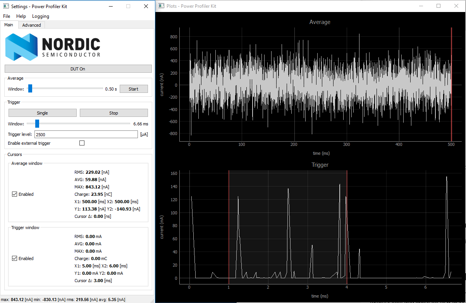Open the Help menu
The image size is (466, 303).
point(21,16)
